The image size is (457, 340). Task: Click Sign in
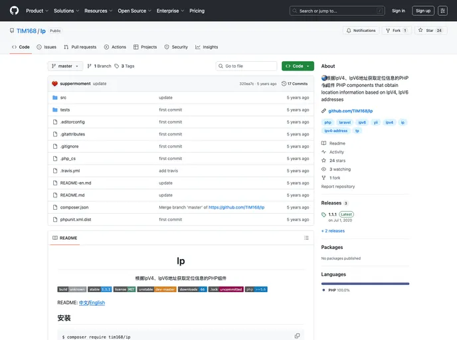(398, 11)
